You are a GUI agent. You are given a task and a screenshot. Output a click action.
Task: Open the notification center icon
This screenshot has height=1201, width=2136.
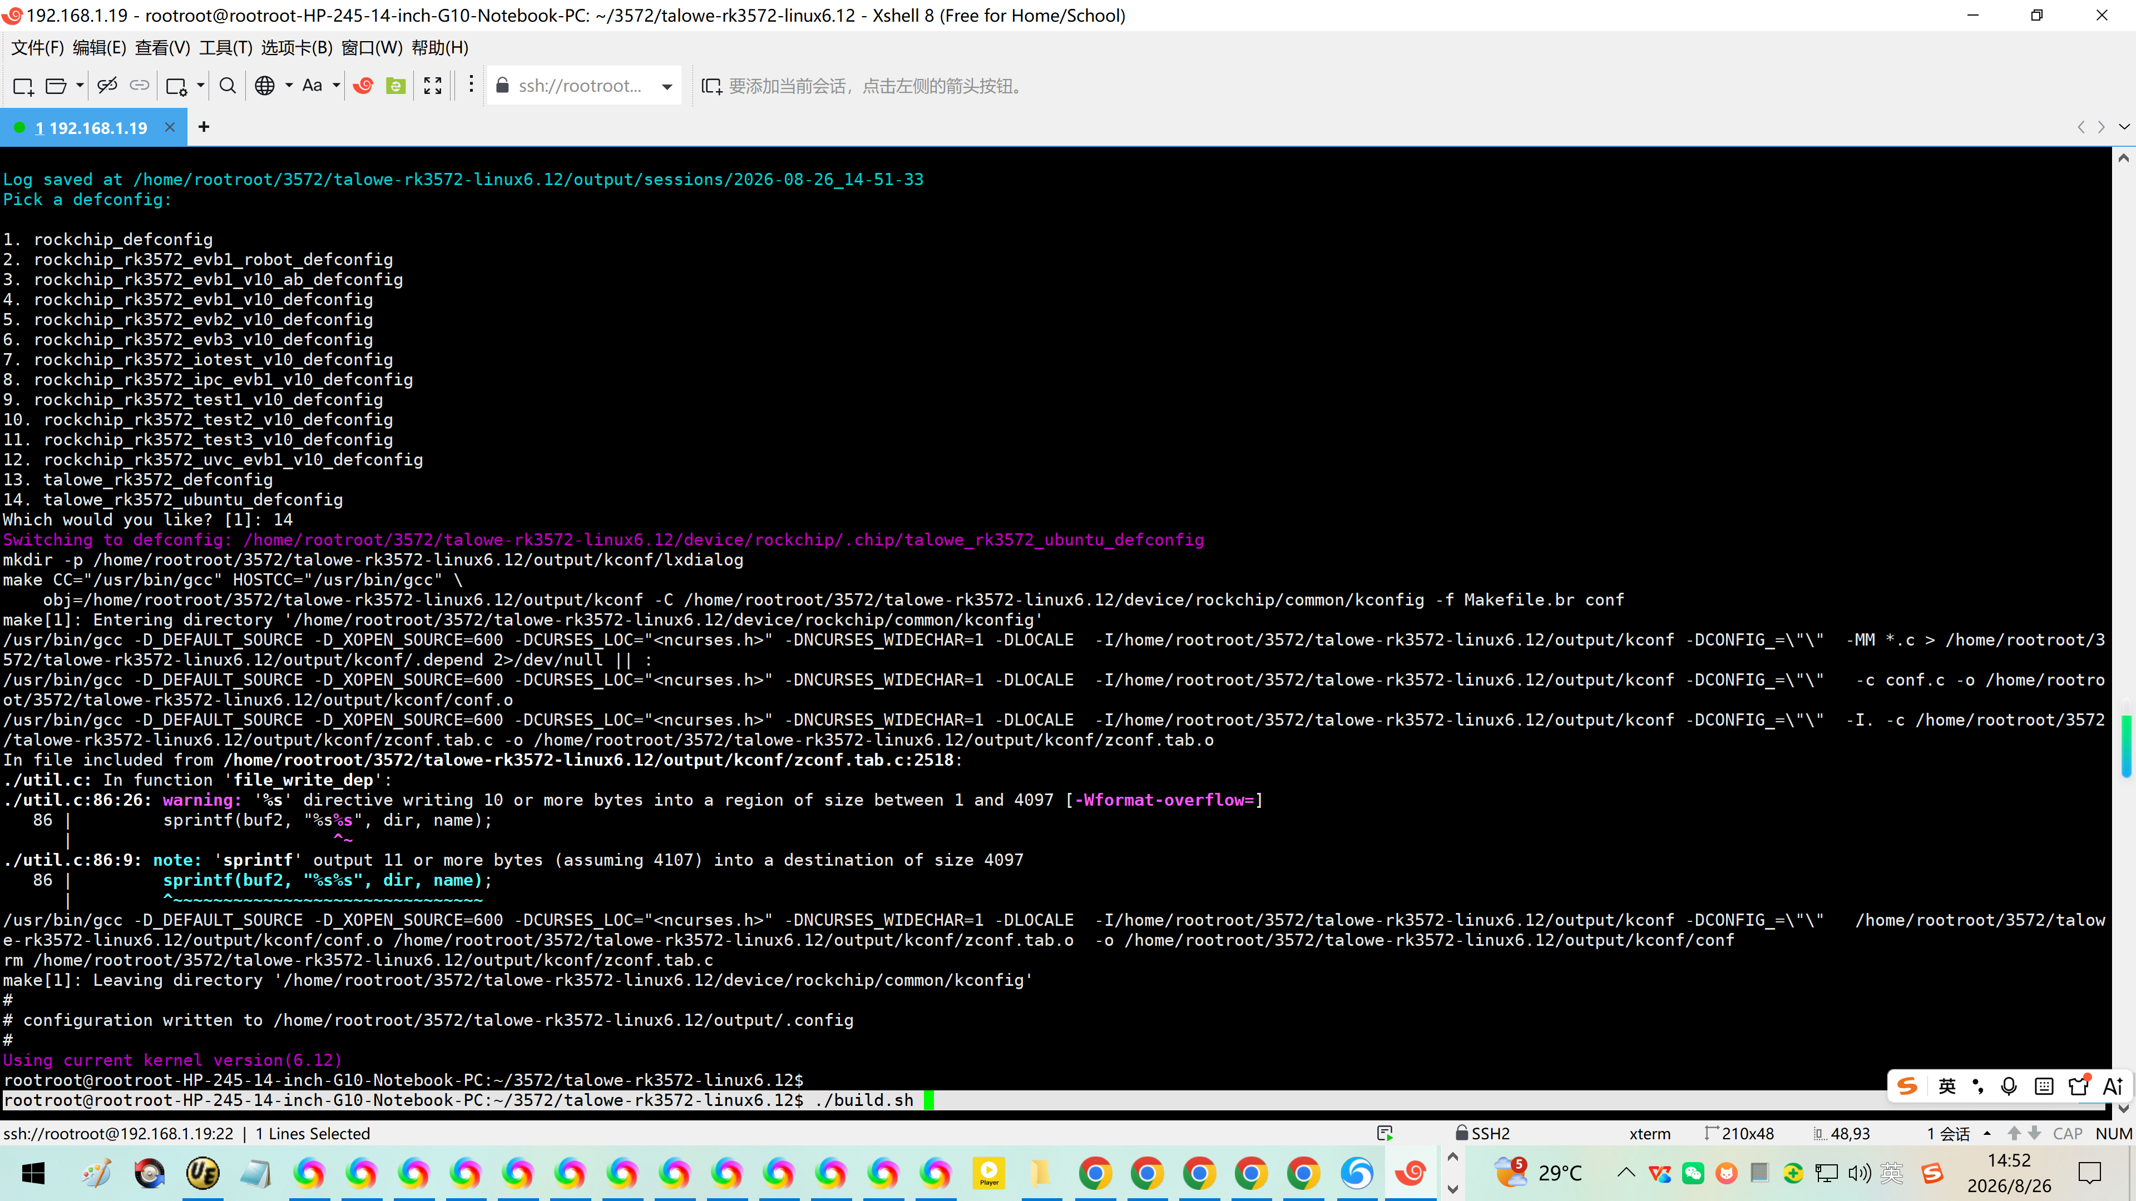pyautogui.click(x=2090, y=1173)
